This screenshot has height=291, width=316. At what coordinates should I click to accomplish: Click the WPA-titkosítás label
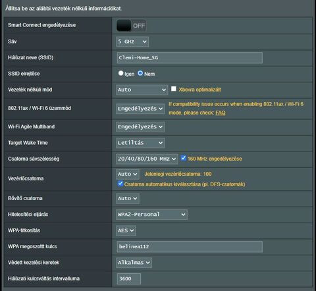point(24,230)
